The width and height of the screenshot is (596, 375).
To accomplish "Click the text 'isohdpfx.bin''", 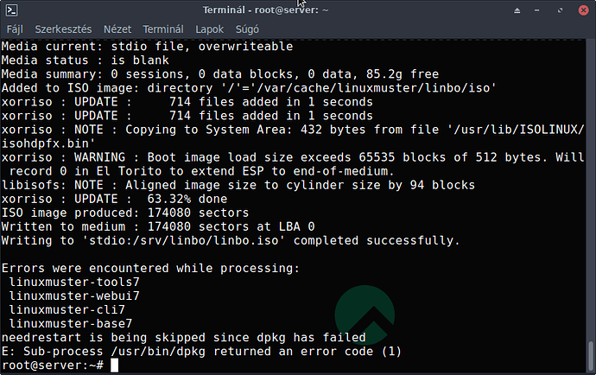I will pyautogui.click(x=48, y=143).
